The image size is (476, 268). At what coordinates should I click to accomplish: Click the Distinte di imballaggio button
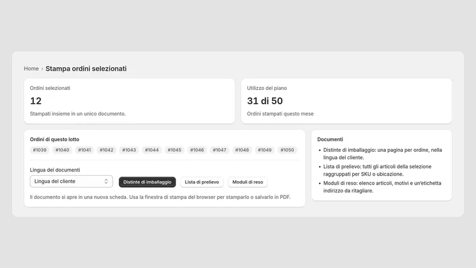click(x=147, y=182)
